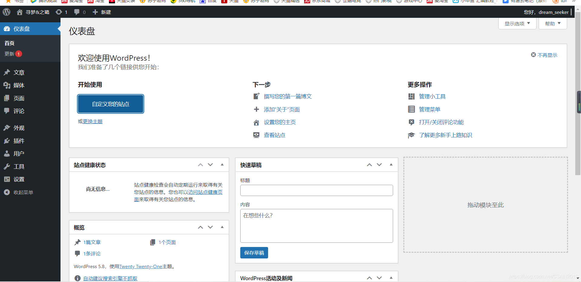Click 撰写您的第一篇博文 link
This screenshot has width=581, height=282.
point(288,96)
